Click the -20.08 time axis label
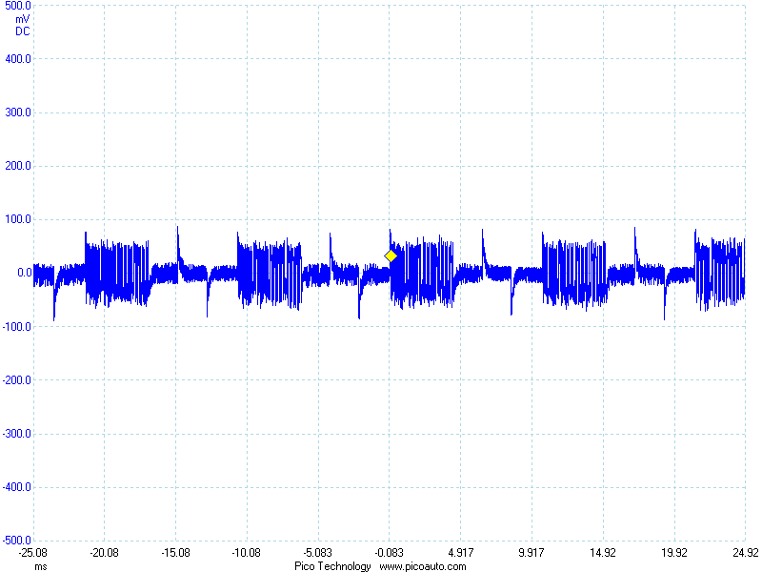762x572 pixels. pyautogui.click(x=104, y=553)
